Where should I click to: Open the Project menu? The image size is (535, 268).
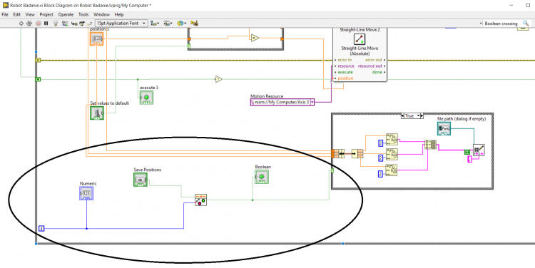click(46, 15)
